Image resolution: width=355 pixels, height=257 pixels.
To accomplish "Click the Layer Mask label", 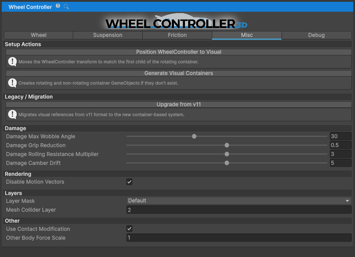I will (20, 201).
